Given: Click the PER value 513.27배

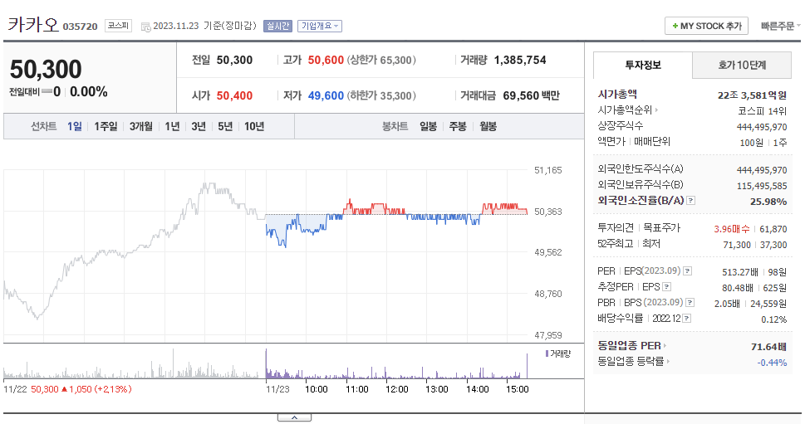Looking at the screenshot, I should click(740, 272).
